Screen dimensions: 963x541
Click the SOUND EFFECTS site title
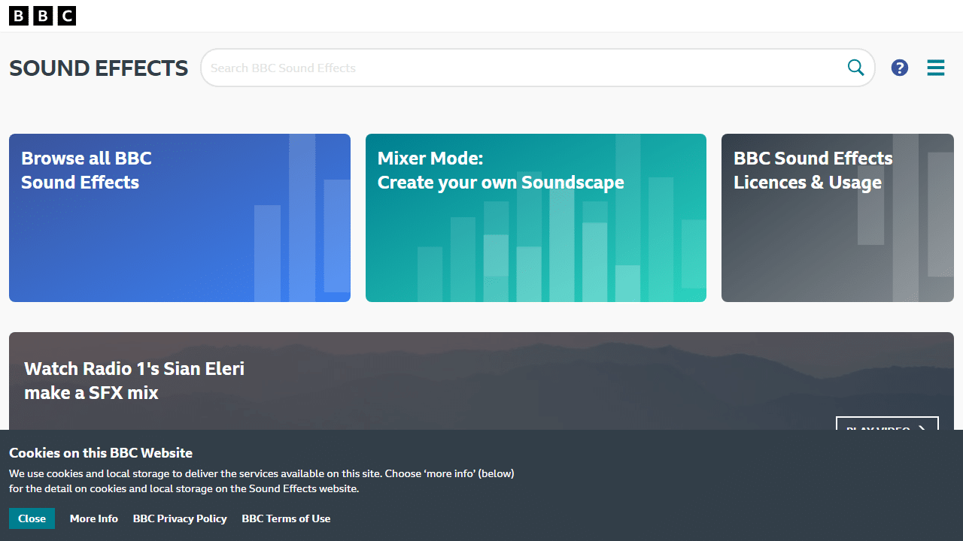click(x=99, y=68)
